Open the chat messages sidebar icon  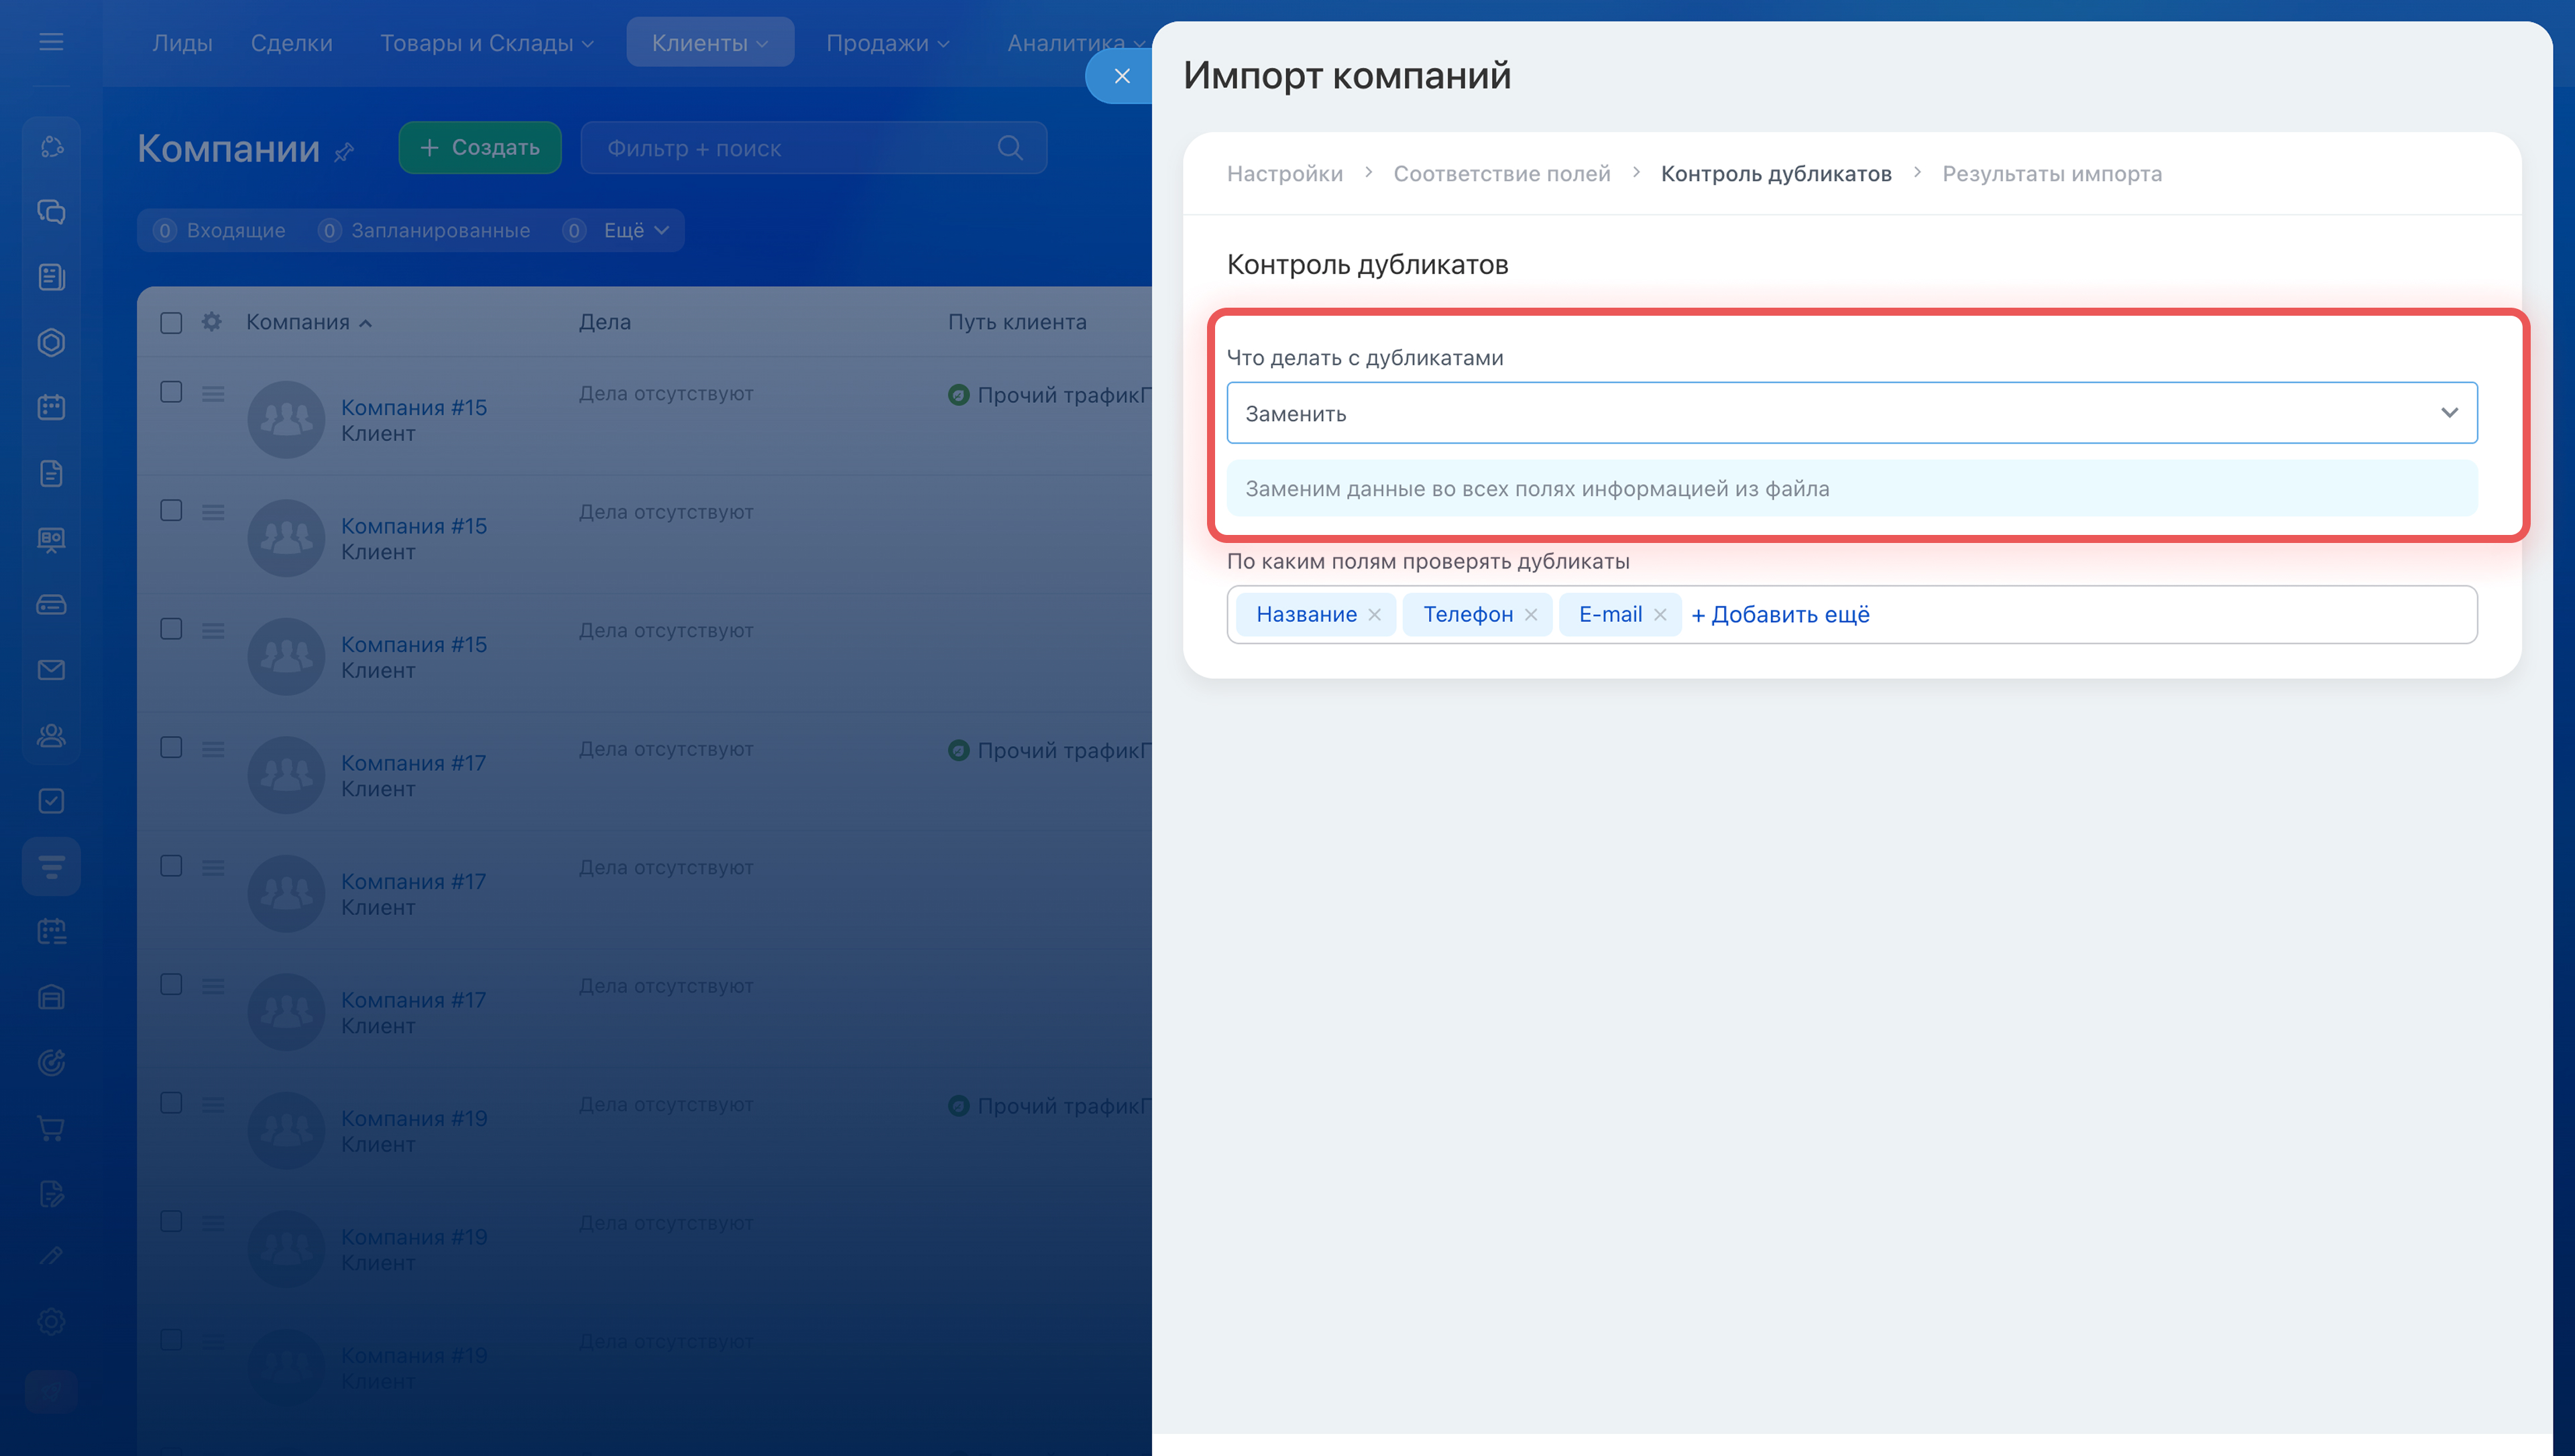pos(51,212)
